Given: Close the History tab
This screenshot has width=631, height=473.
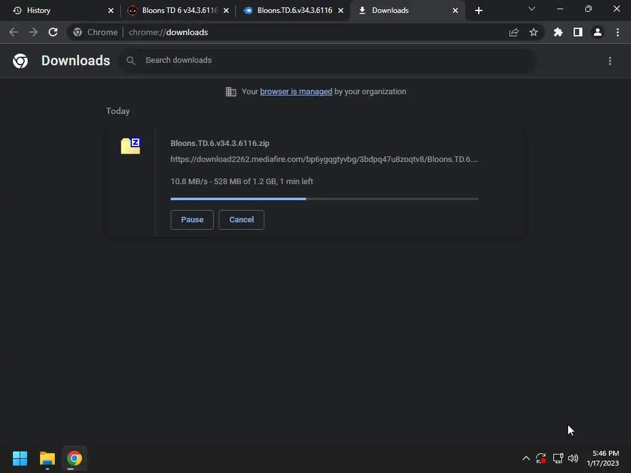Looking at the screenshot, I should point(111,10).
